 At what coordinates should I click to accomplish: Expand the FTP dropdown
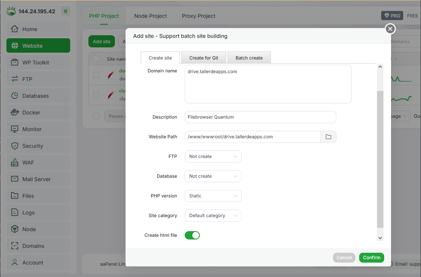pyautogui.click(x=213, y=156)
